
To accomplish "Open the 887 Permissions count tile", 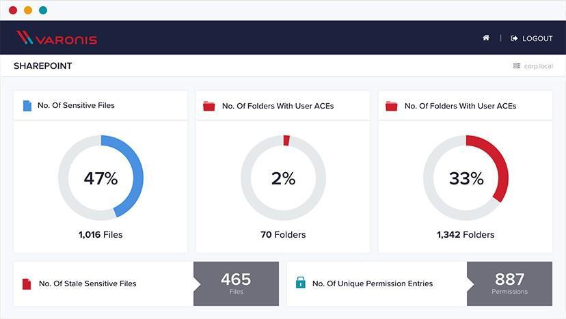I will [x=509, y=283].
